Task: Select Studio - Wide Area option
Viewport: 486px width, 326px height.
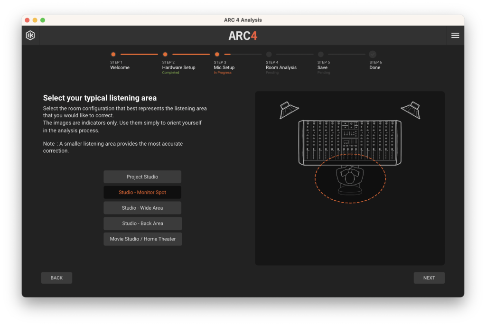Action: (x=142, y=208)
